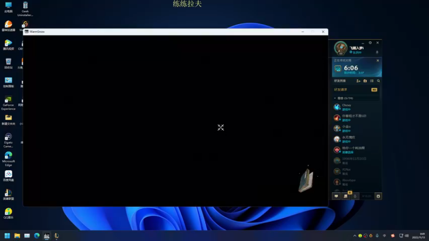This screenshot has height=241, width=429.
Task: Open chat bubble icon at panel bottom
Action: pos(336,196)
